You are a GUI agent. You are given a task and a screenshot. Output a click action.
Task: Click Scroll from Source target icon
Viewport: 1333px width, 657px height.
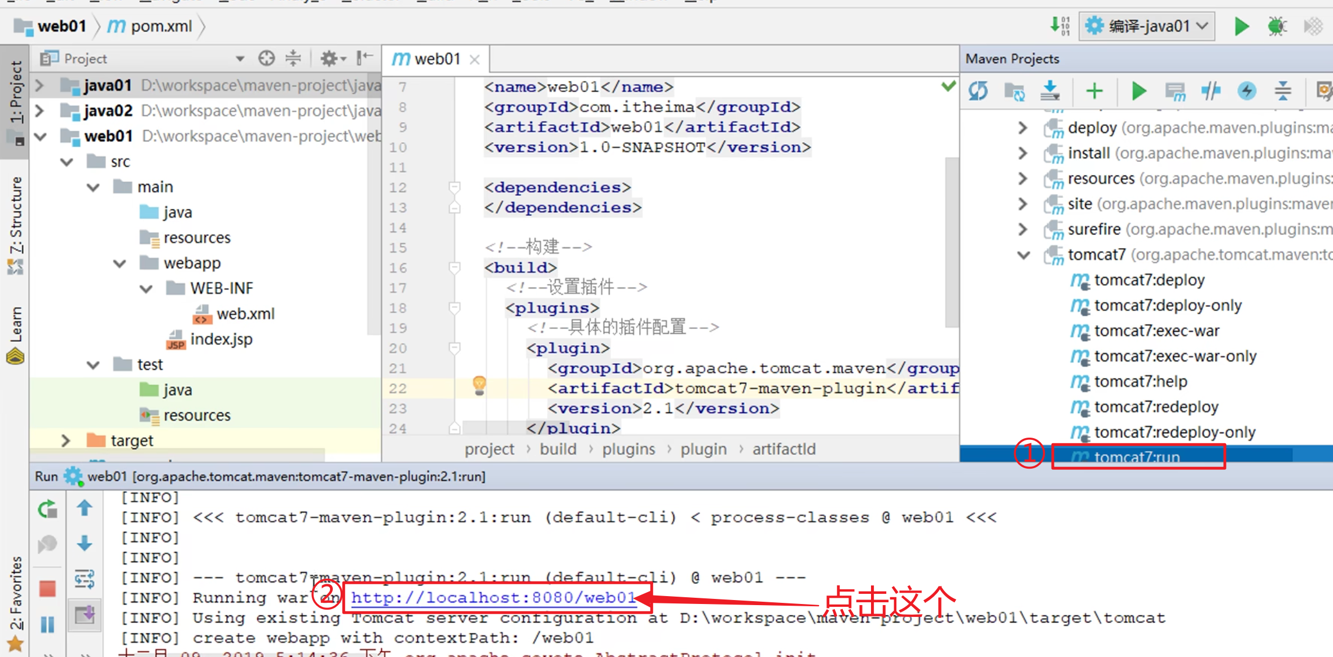pyautogui.click(x=266, y=58)
